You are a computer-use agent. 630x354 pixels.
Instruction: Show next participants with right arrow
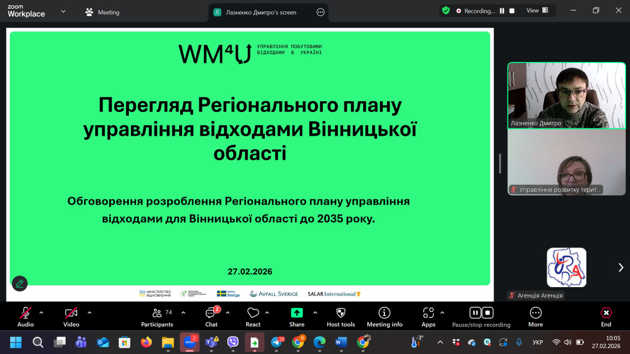[x=621, y=267]
